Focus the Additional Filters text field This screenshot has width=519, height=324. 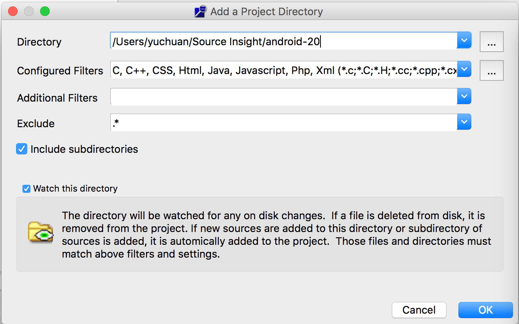point(284,97)
